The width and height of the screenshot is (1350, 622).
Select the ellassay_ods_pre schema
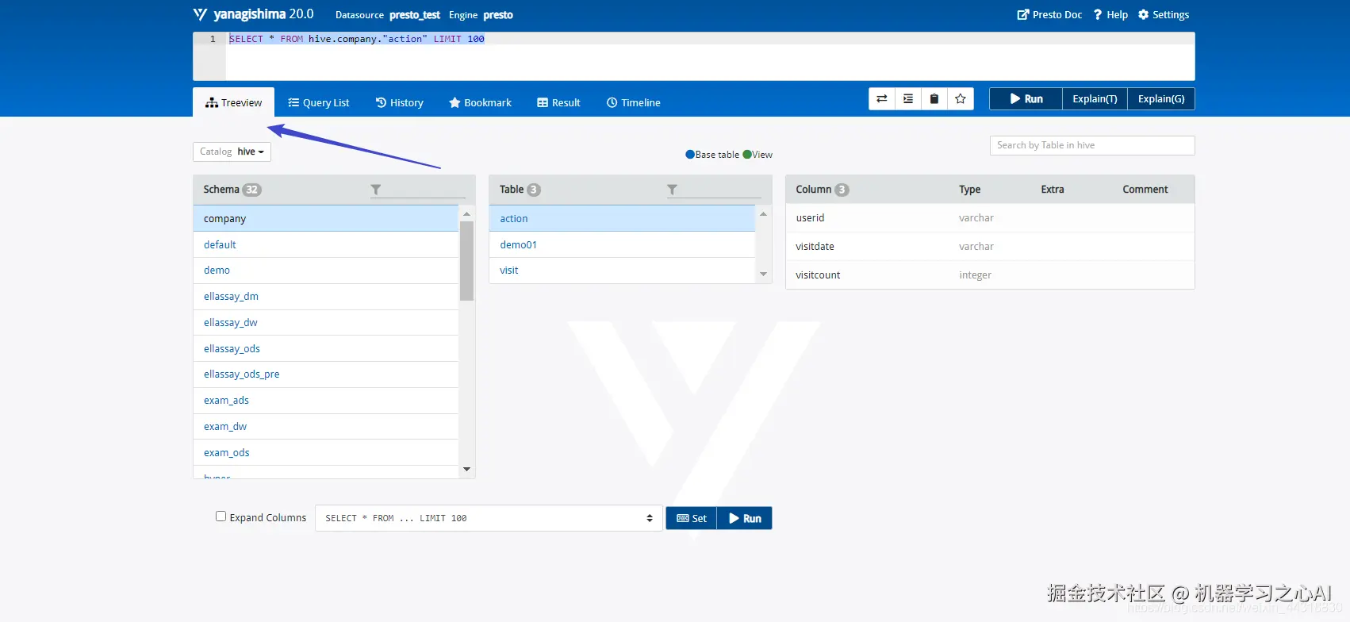tap(326, 374)
